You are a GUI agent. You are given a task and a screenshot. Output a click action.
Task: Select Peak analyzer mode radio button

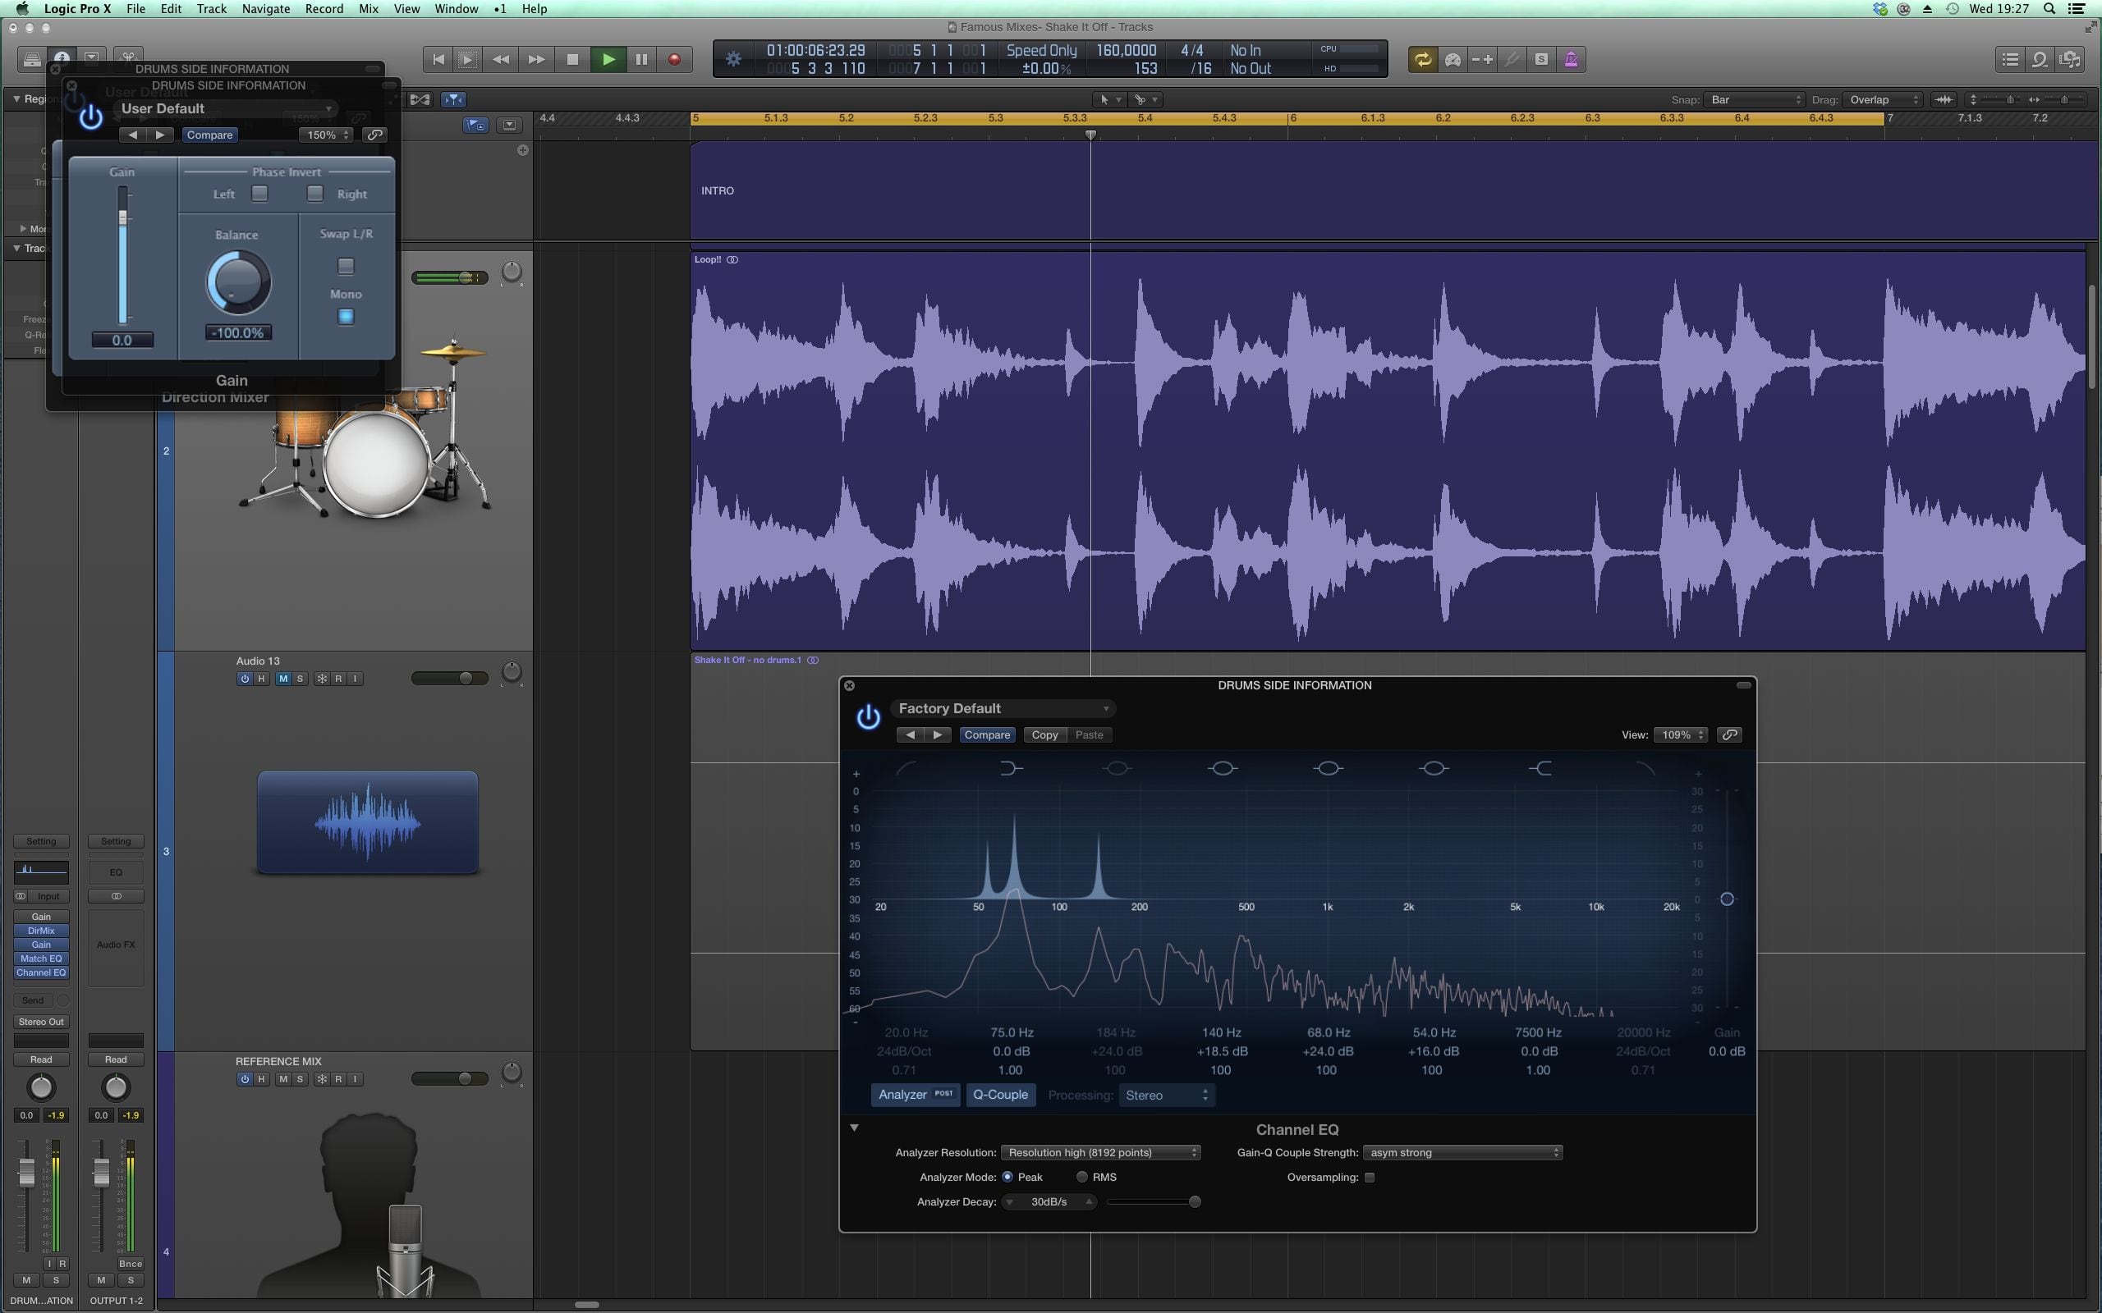[x=1007, y=1177]
